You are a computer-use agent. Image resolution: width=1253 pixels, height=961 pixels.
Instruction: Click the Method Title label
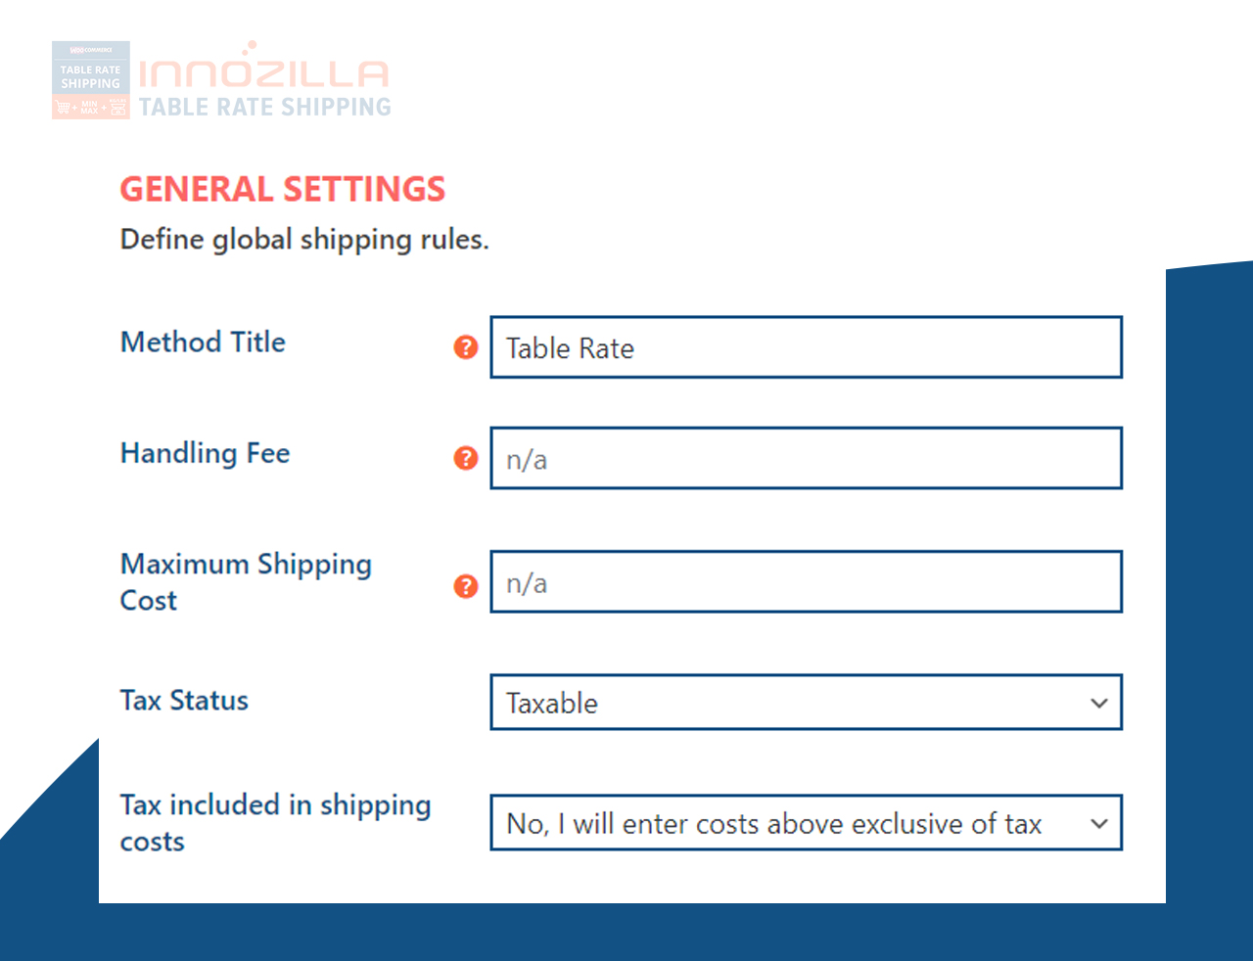(203, 343)
